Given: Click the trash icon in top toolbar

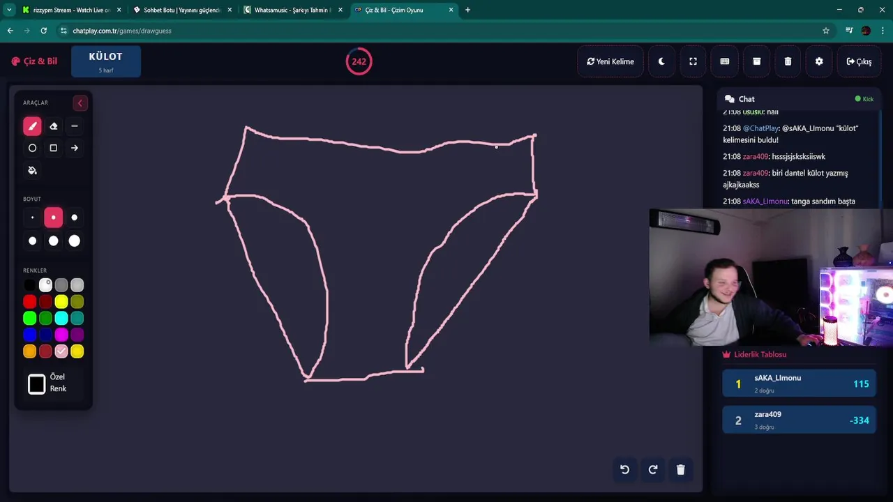Looking at the screenshot, I should tap(788, 61).
